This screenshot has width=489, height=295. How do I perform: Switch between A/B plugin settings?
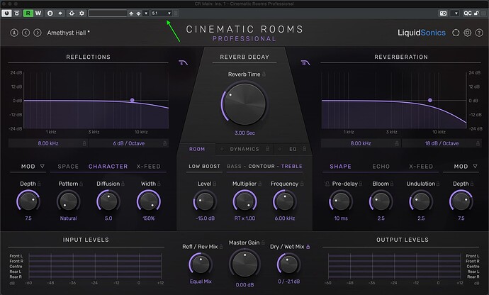click(x=50, y=13)
